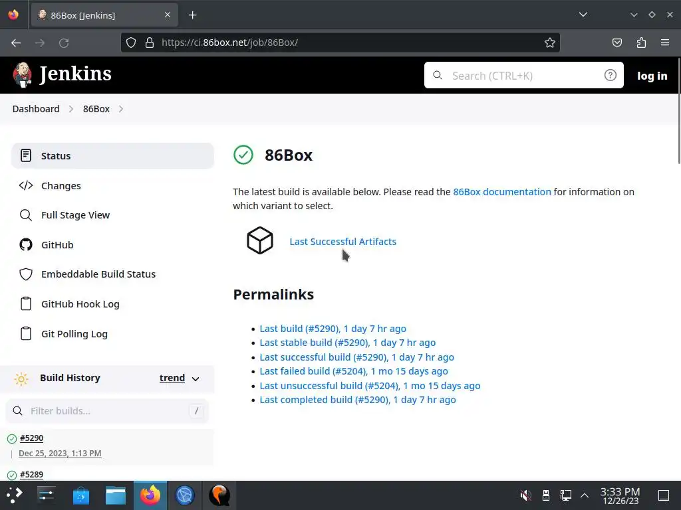681x510 pixels.
Task: Click the browser address bar
Action: pyautogui.click(x=340, y=42)
